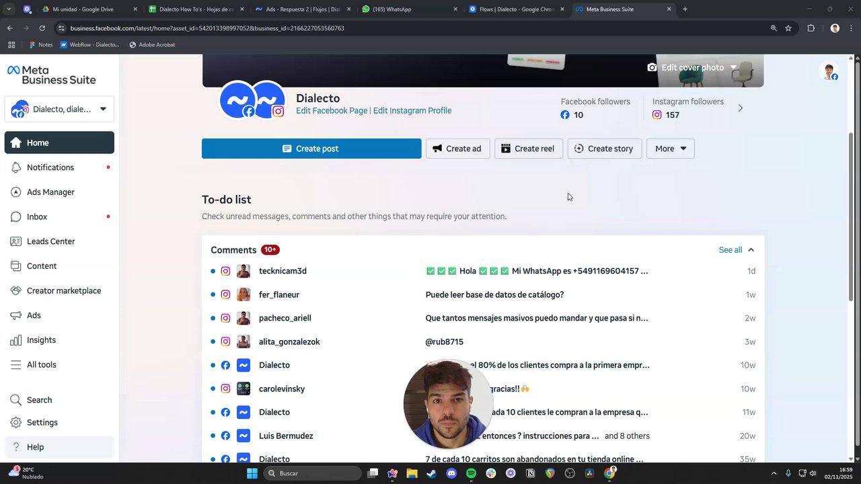Click the Windows Start button
This screenshot has width=861, height=484.
252,473
